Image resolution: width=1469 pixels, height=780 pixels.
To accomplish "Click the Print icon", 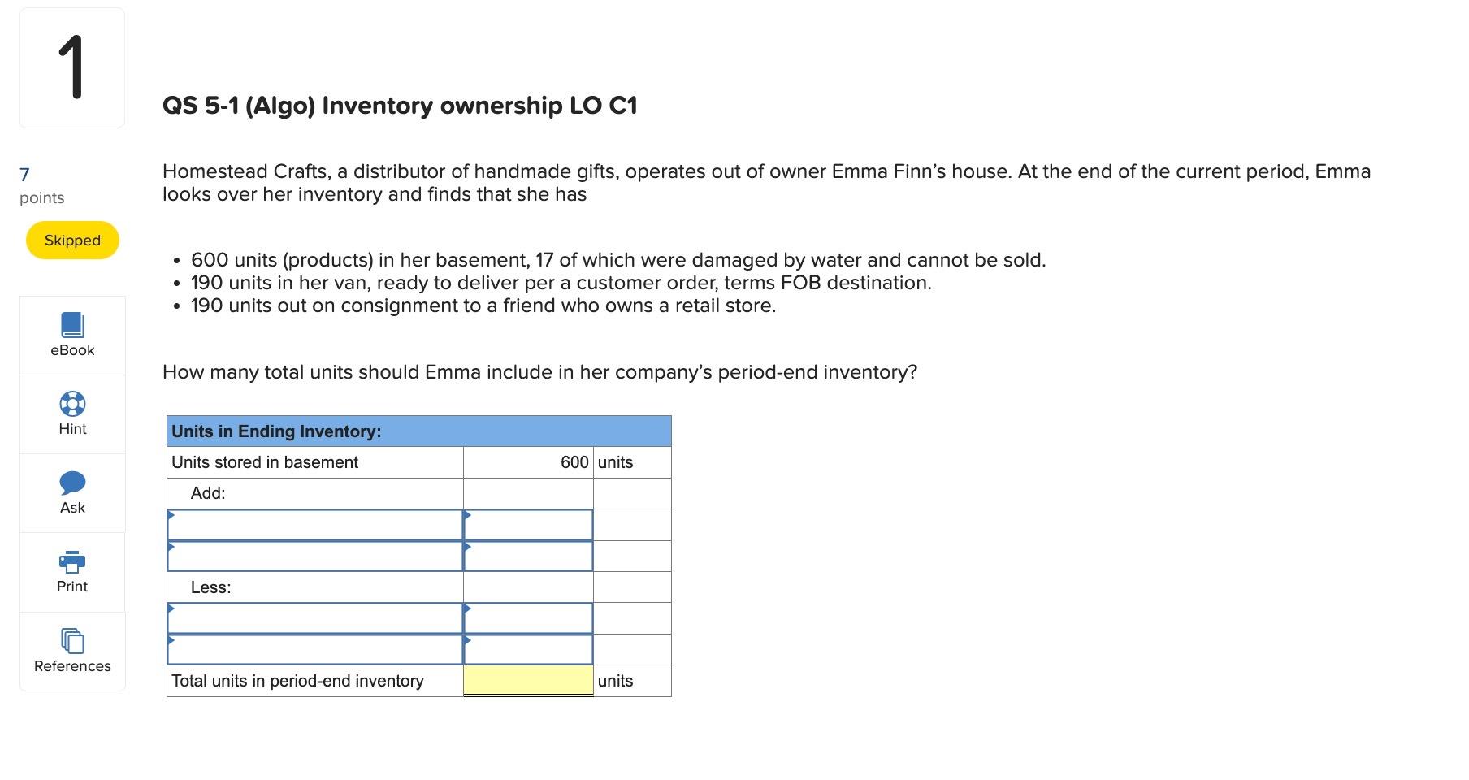I will click(x=71, y=562).
